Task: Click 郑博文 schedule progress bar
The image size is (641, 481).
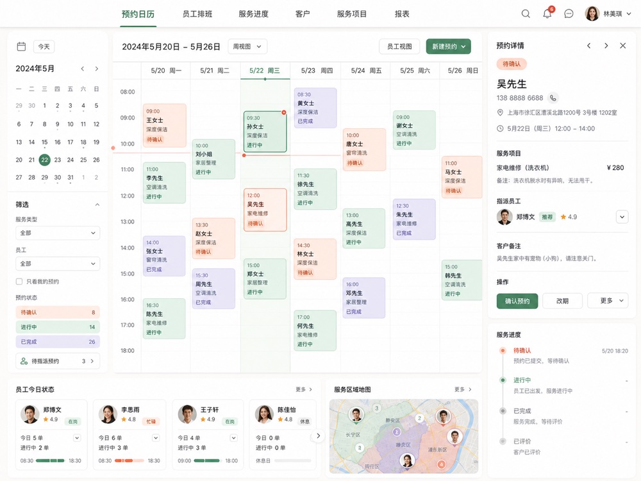Action: pos(50,460)
